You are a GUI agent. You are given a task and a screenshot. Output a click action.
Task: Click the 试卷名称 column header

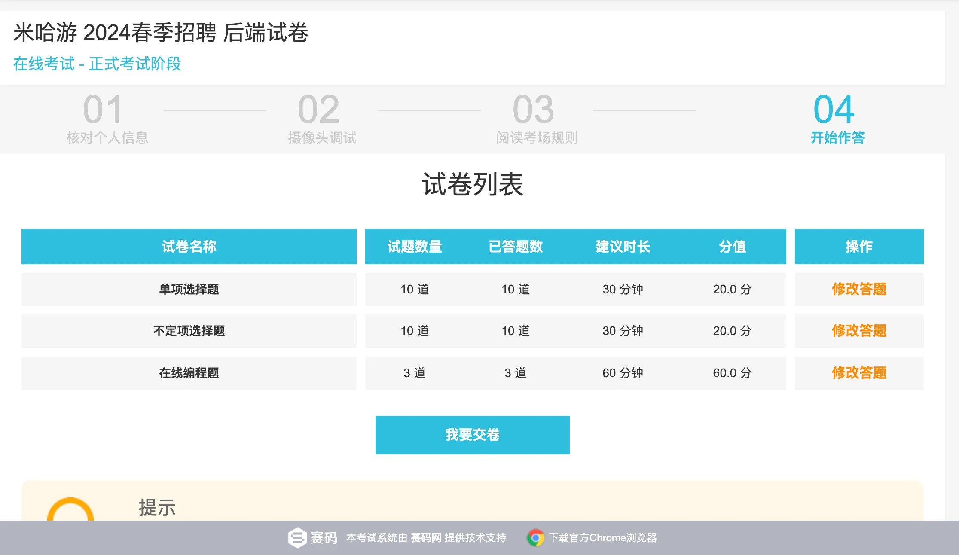click(189, 247)
